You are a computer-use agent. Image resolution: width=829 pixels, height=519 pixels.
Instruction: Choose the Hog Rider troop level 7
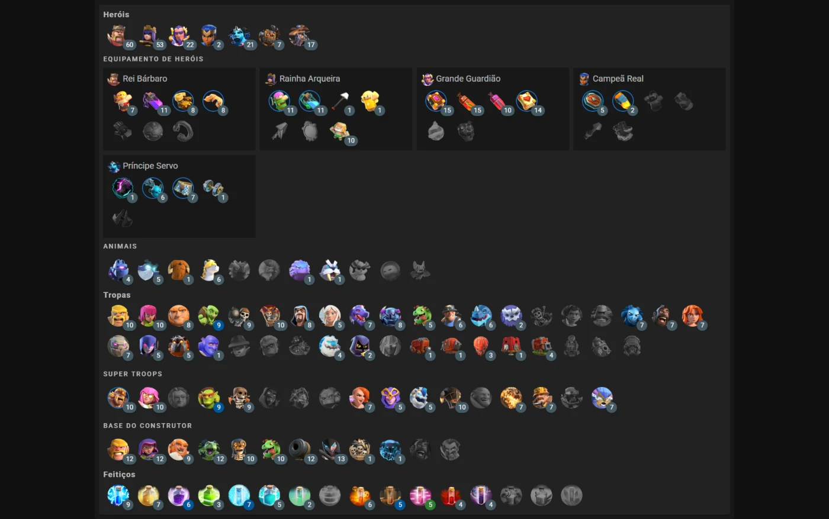(x=661, y=316)
